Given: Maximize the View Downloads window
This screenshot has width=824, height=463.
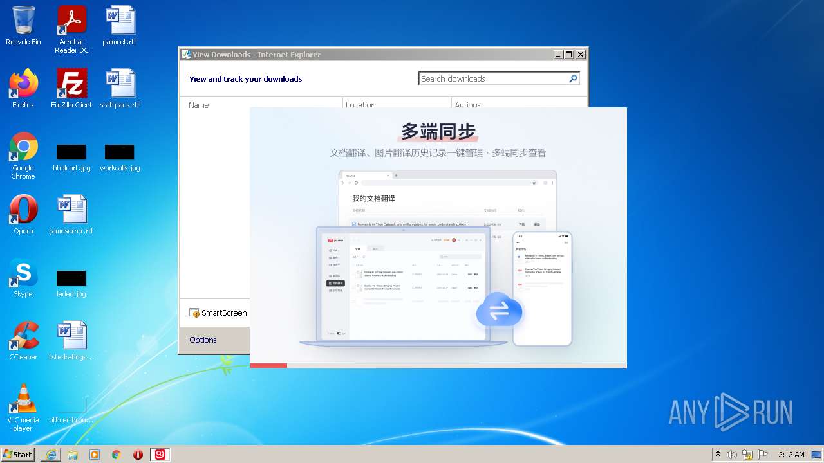Looking at the screenshot, I should pyautogui.click(x=569, y=55).
